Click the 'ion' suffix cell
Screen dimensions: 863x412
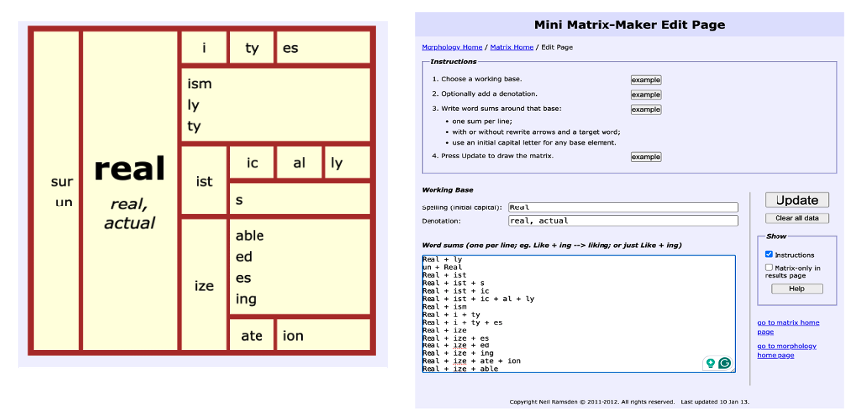pos(323,336)
